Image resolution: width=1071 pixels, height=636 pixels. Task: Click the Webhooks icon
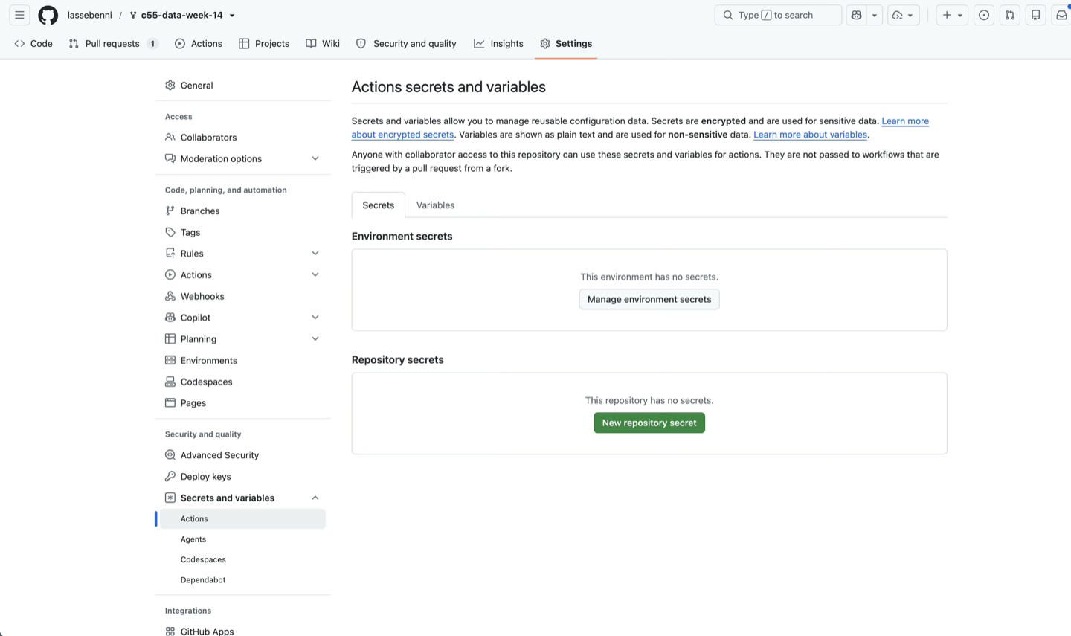170,296
